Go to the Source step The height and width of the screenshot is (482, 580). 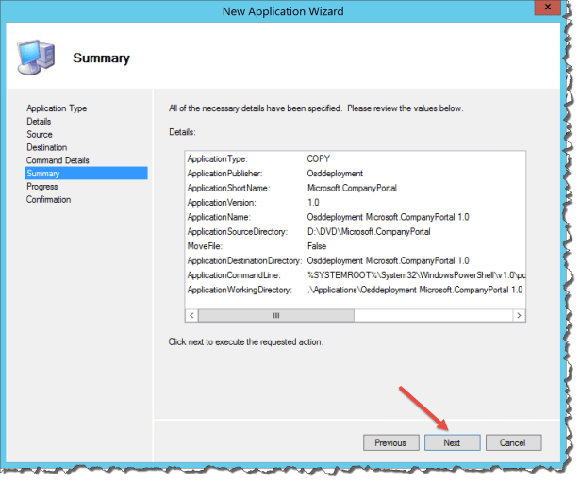coord(40,134)
